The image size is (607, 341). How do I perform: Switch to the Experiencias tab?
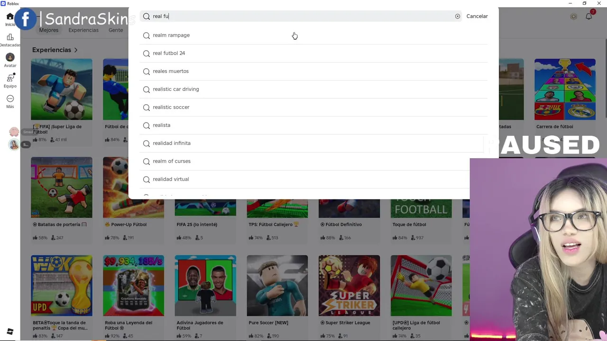[83, 30]
